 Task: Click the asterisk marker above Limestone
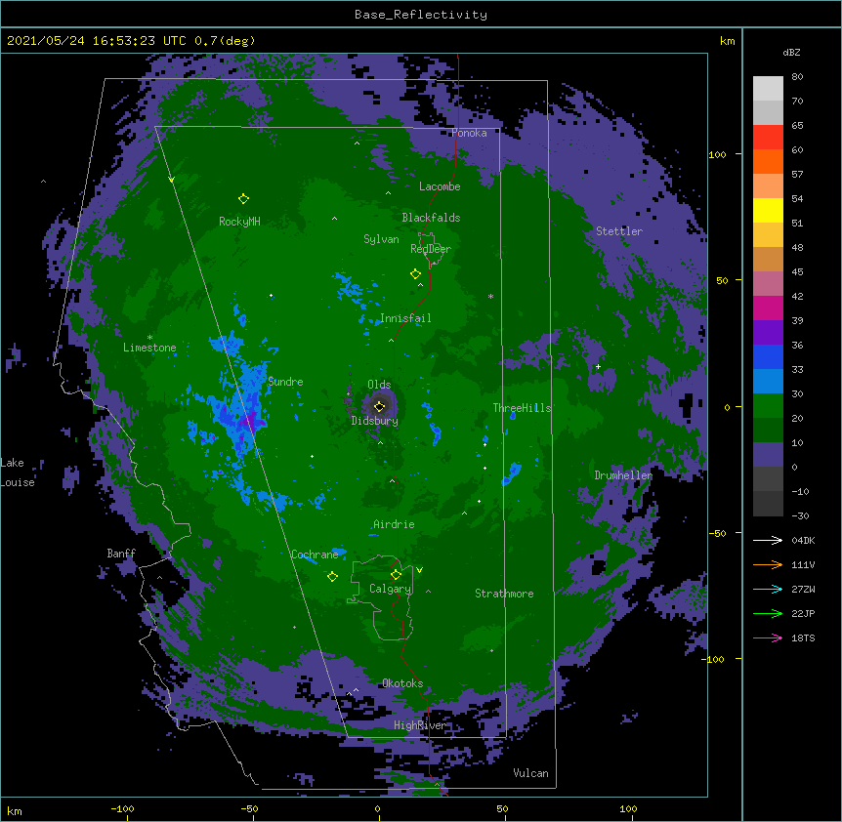pyautogui.click(x=149, y=338)
